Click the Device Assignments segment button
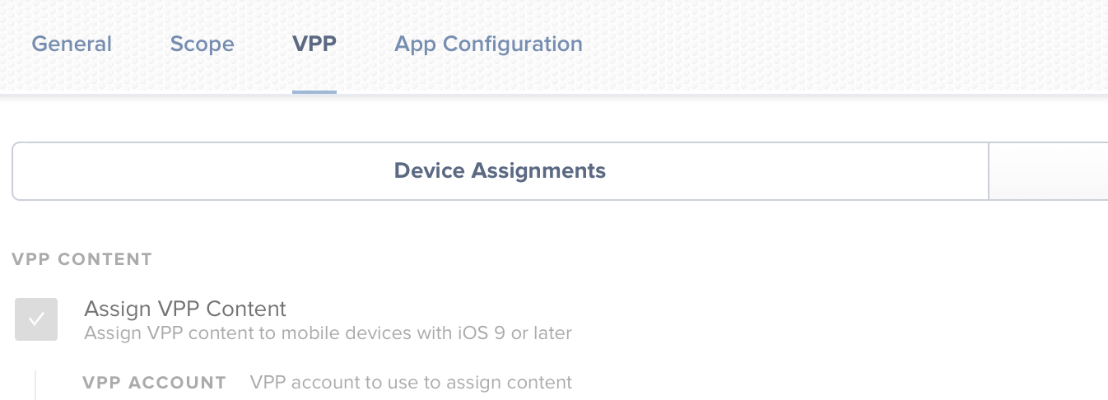This screenshot has width=1108, height=400. tap(500, 171)
